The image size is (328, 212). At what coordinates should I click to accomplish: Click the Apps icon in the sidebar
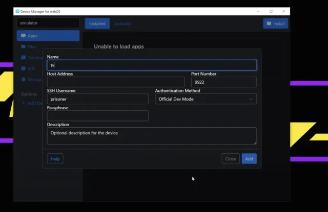(23, 36)
